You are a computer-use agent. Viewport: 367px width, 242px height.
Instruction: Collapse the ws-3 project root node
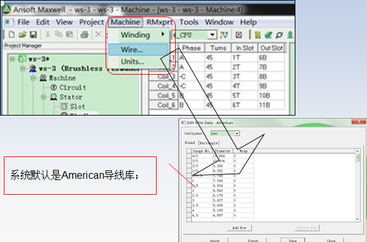click(x=12, y=59)
